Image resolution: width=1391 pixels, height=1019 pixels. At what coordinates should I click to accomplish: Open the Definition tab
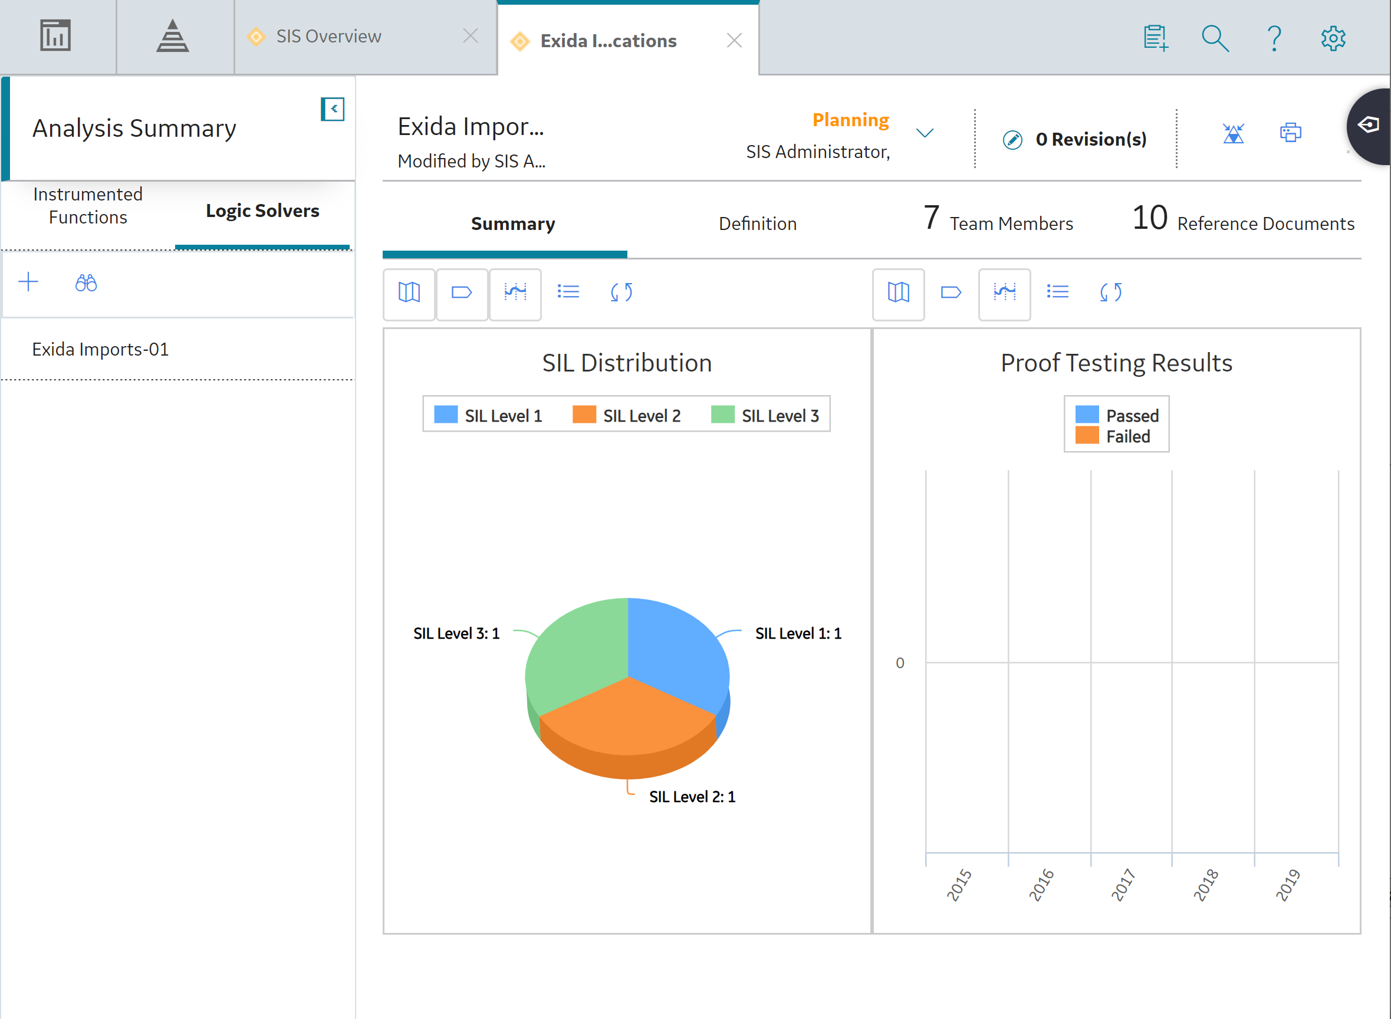point(758,224)
